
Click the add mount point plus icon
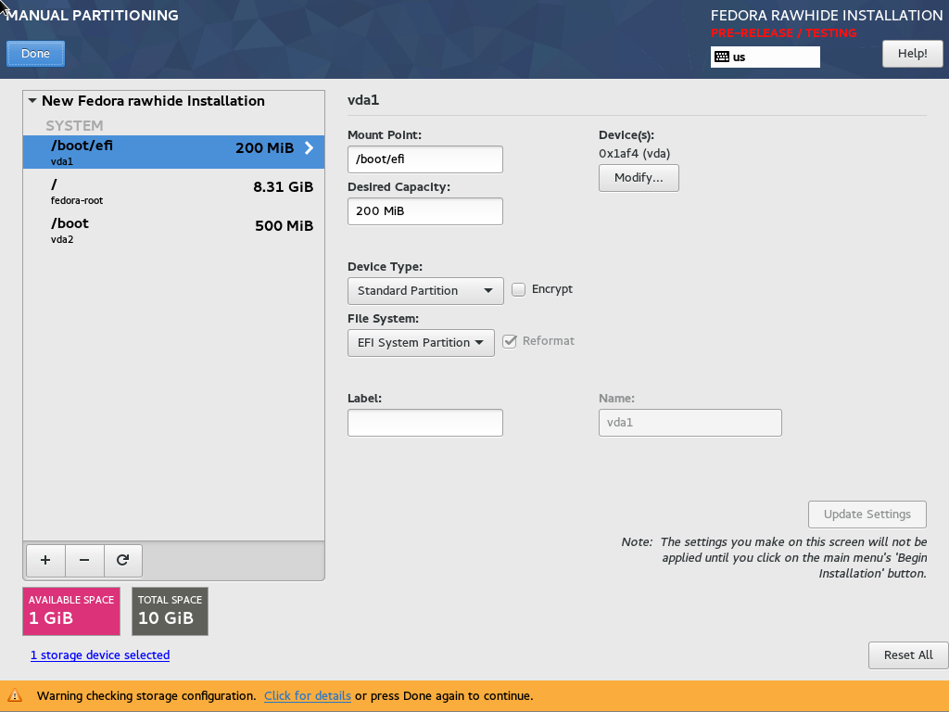pyautogui.click(x=45, y=560)
